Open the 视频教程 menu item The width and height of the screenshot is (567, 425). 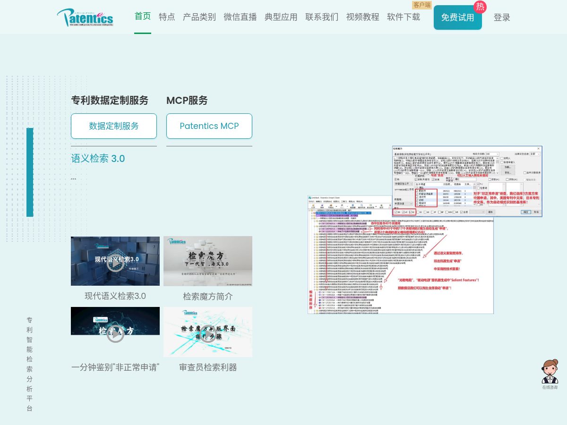click(363, 17)
